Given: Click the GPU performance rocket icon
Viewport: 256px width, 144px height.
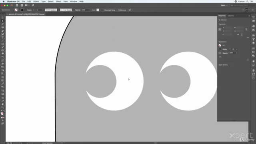Looking at the screenshot, I should 33,5.
